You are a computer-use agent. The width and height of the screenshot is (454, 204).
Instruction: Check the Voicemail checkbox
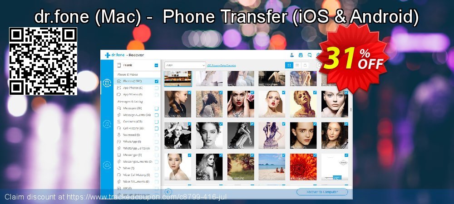pyautogui.click(x=156, y=135)
